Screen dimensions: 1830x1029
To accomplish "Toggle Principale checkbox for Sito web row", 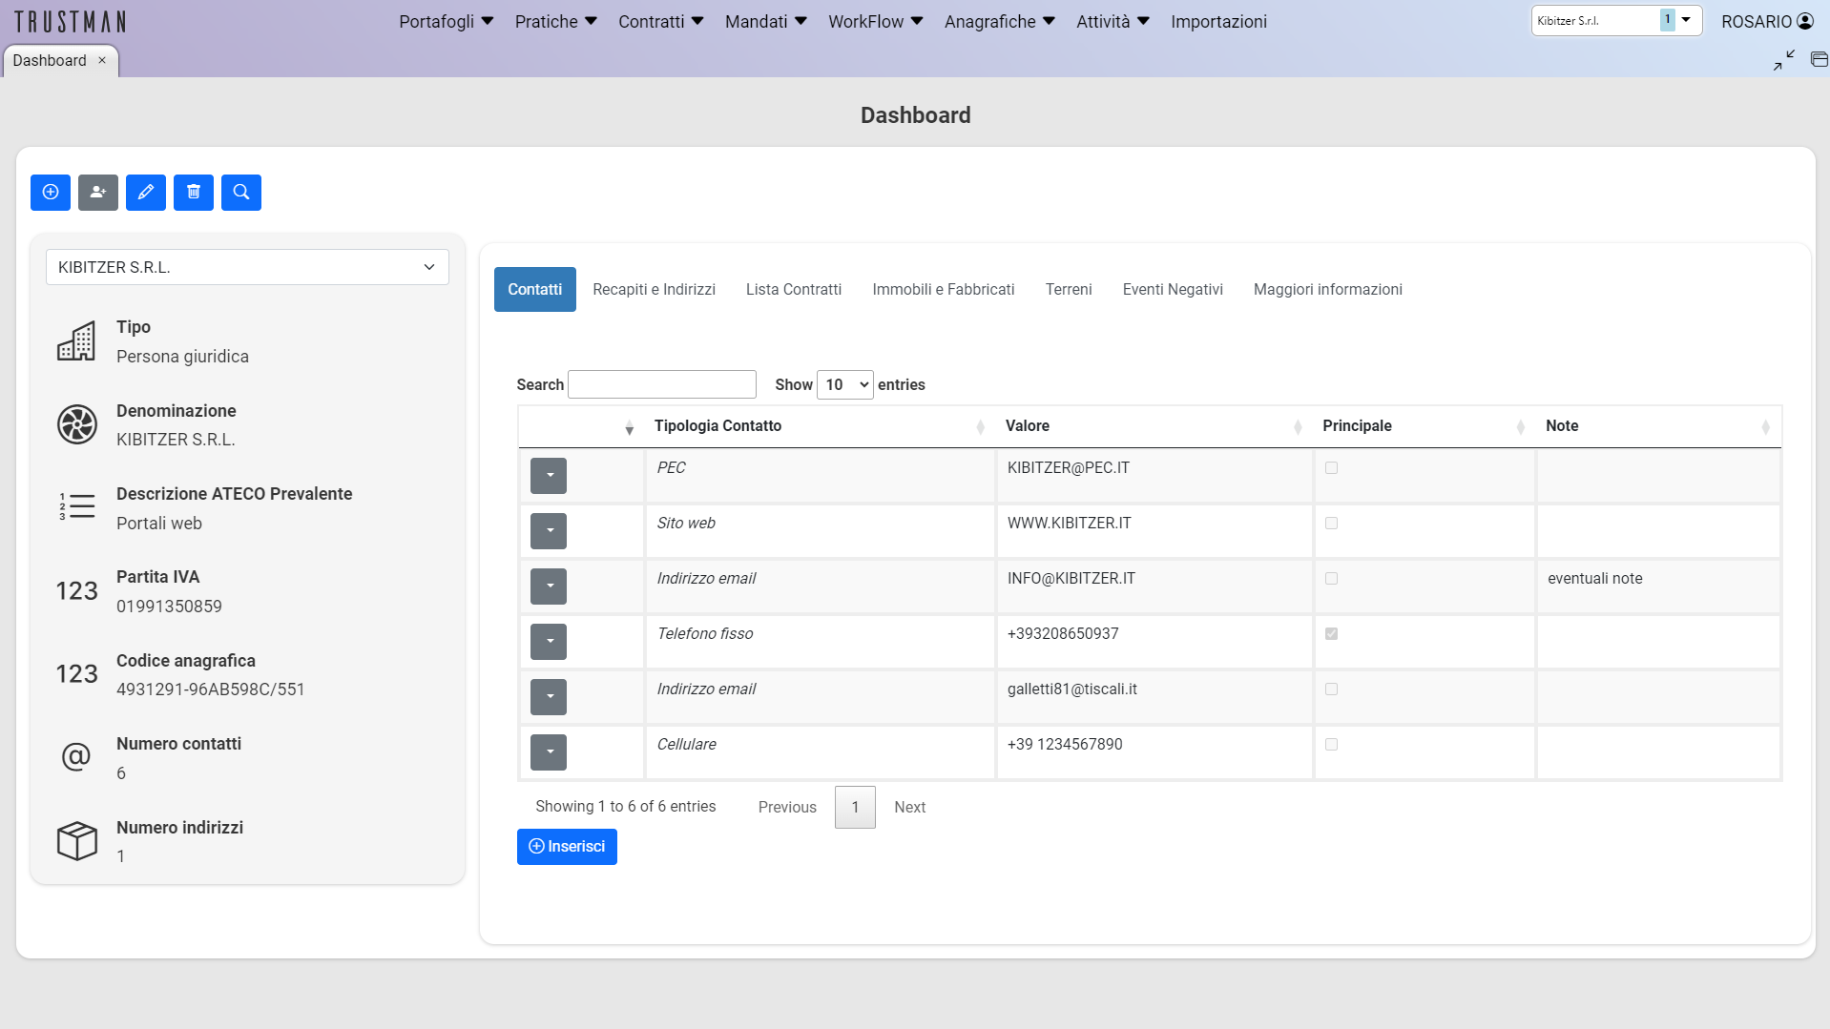I will coord(1332,524).
